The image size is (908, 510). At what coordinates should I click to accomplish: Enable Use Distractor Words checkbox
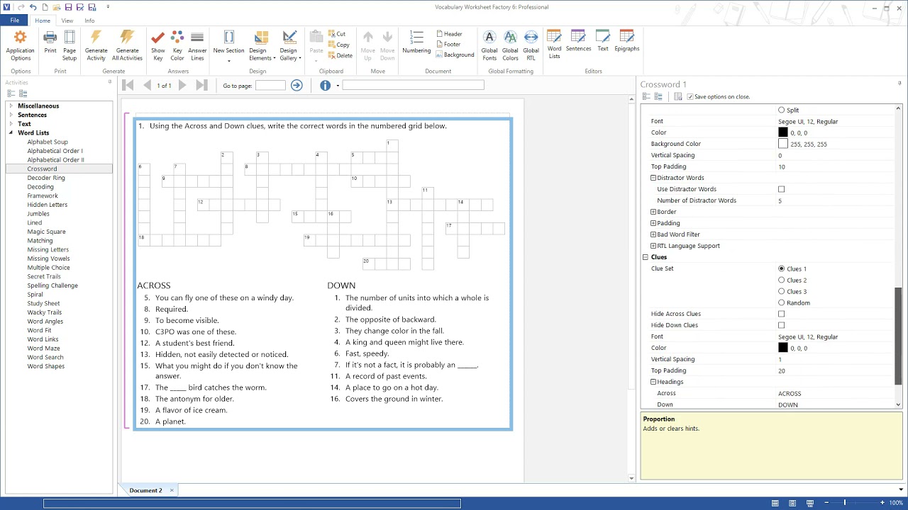click(x=782, y=189)
